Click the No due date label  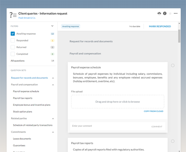(x=135, y=26)
